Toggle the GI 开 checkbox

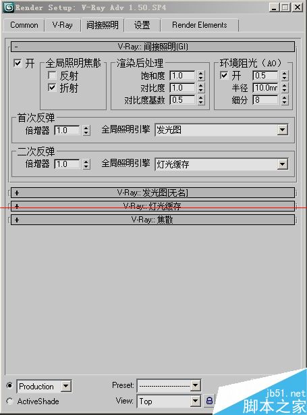coord(18,64)
